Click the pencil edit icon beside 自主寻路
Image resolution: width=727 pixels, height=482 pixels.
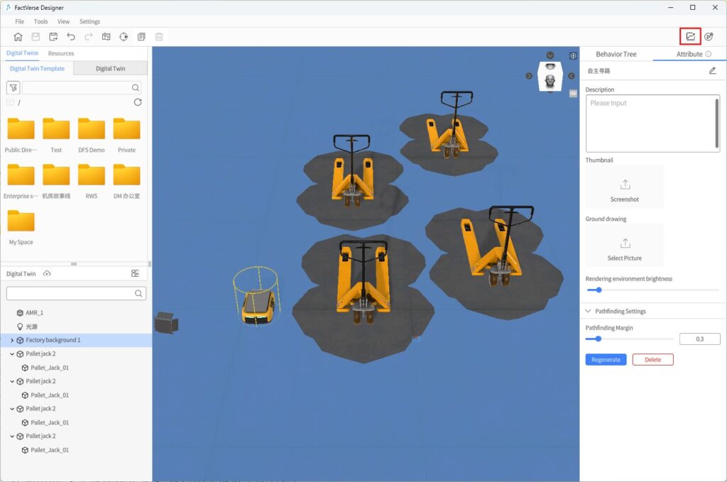coord(712,71)
